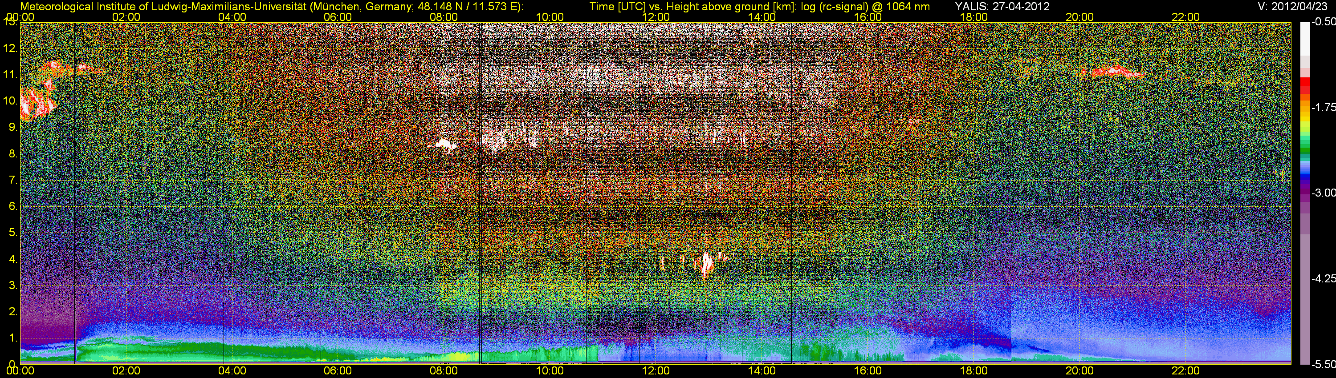Click the 06:00 label on the bottom time axis
Viewport: 1336px width, 378px height.
[338, 371]
